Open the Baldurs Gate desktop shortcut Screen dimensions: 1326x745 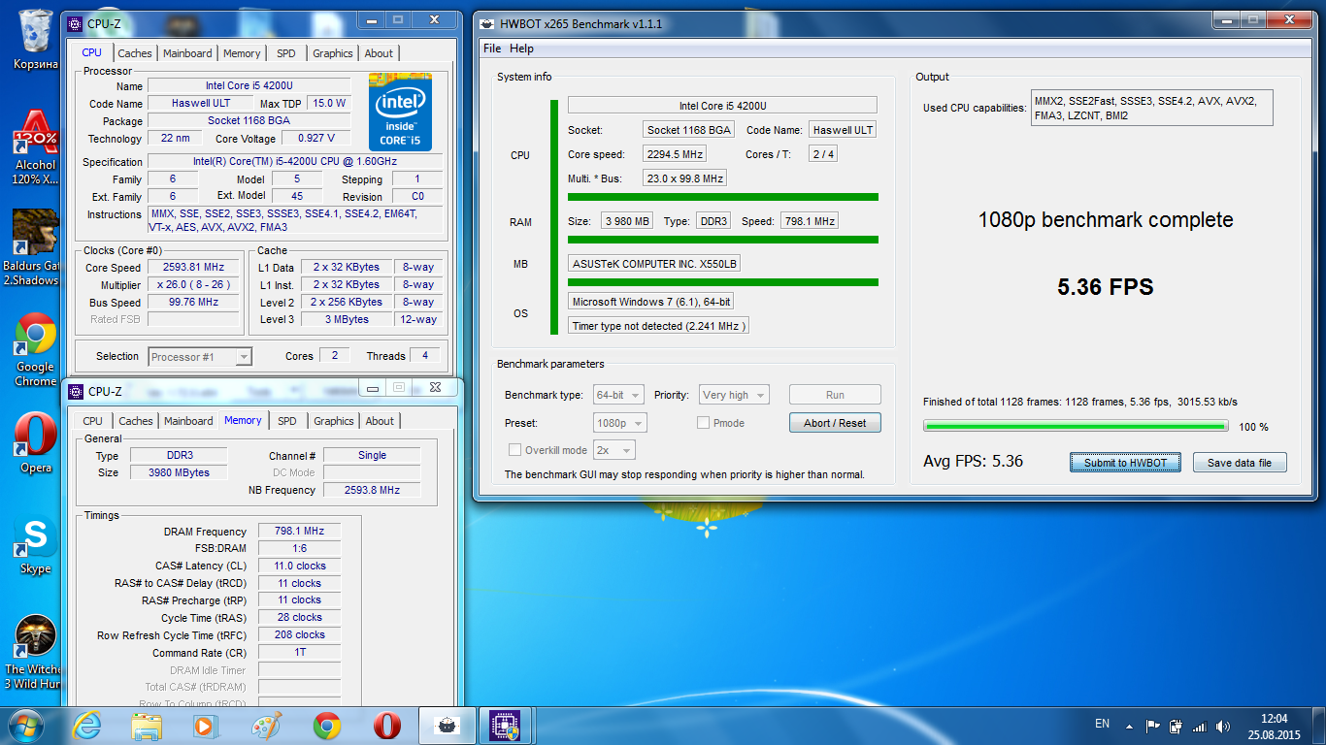(36, 247)
